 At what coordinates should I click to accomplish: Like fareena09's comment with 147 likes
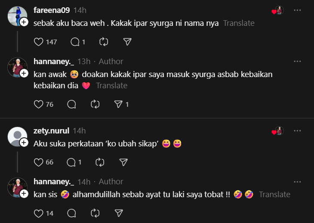click(39, 42)
